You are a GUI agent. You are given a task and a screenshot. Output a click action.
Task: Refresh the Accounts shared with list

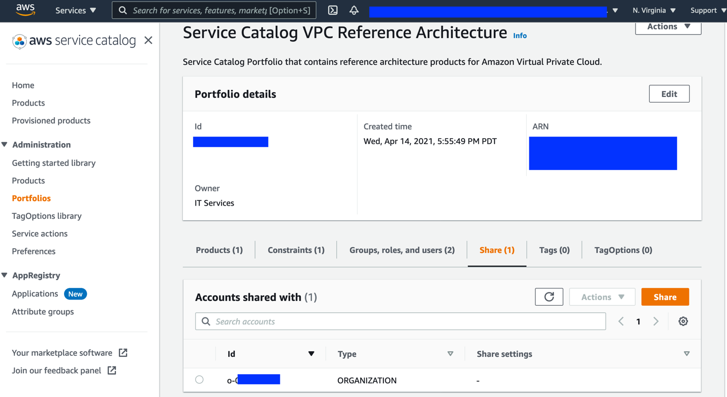tap(549, 296)
